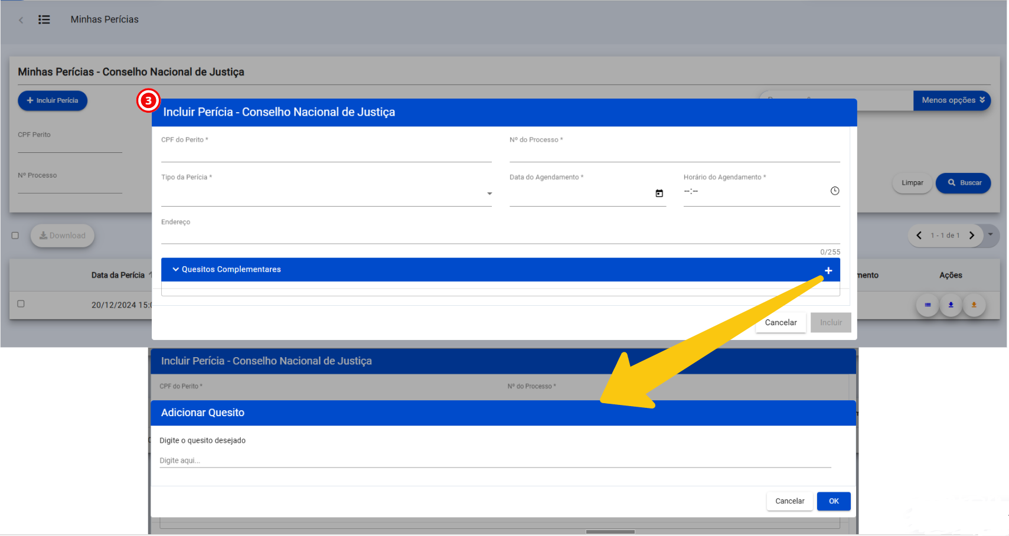Open details icon in the Ações column

coord(928,305)
